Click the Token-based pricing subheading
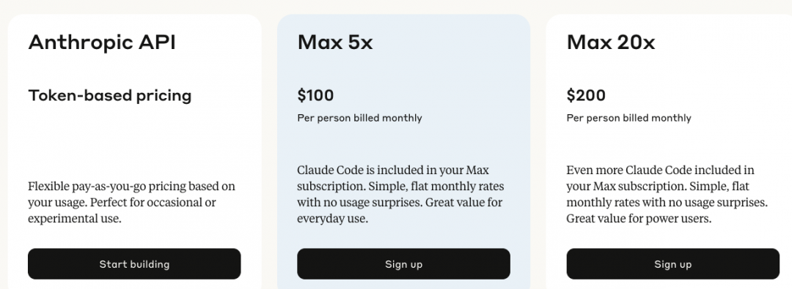 tap(109, 95)
